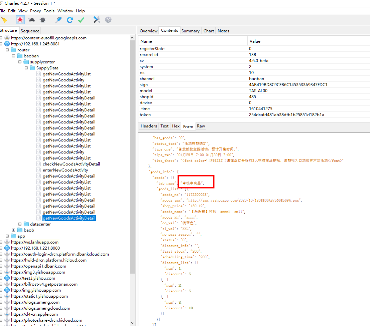Collapse the baoban folder node
The height and width of the screenshot is (326, 370).
tap(13, 56)
